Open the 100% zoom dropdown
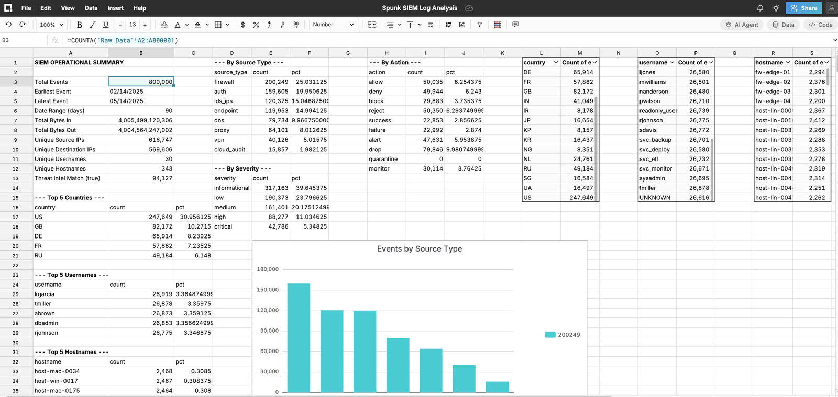Screen dimensions: 838x397 (x=52, y=25)
